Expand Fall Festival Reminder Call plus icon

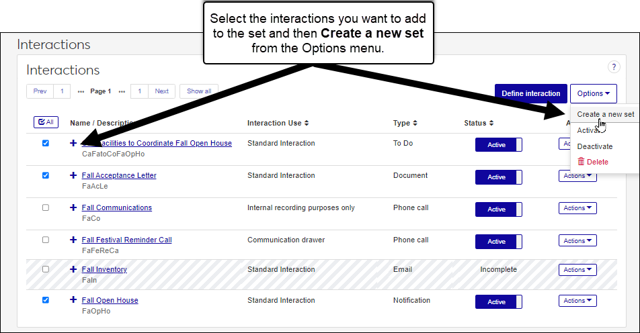coord(73,240)
